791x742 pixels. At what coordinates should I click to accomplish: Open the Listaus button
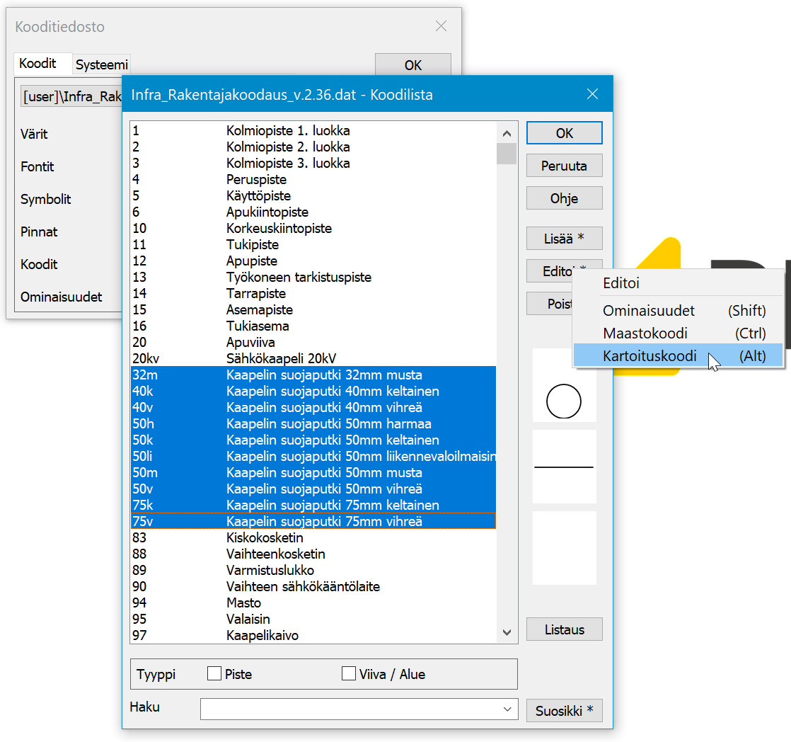click(x=564, y=629)
